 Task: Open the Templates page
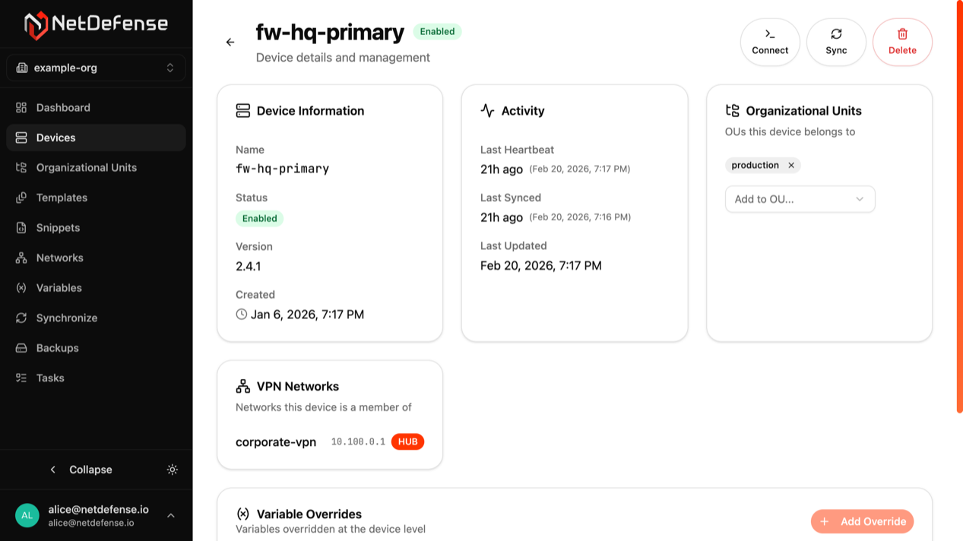(x=62, y=198)
